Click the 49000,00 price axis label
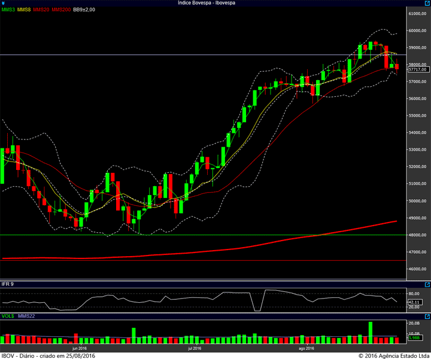 coord(418,218)
